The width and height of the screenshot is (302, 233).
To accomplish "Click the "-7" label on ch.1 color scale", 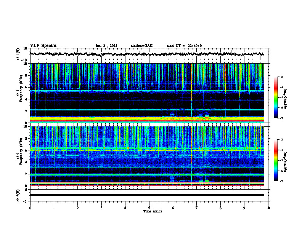I will [x=281, y=118].
